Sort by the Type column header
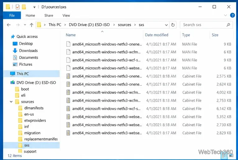 point(186,35)
